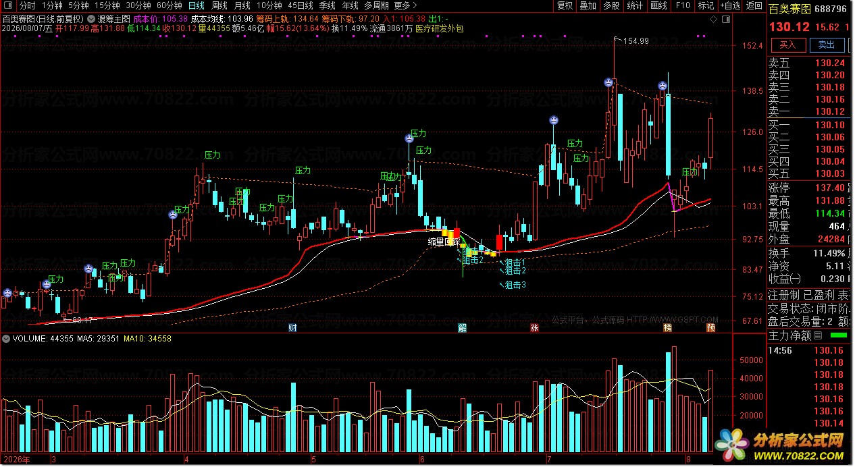Viewport: 855px width, 467px height.
Task: Select the 日线 daily period tab
Action: pos(196,5)
